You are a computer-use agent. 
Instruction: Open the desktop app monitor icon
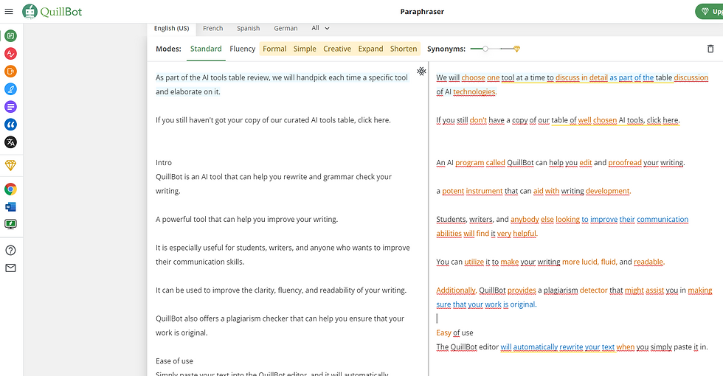click(x=10, y=224)
